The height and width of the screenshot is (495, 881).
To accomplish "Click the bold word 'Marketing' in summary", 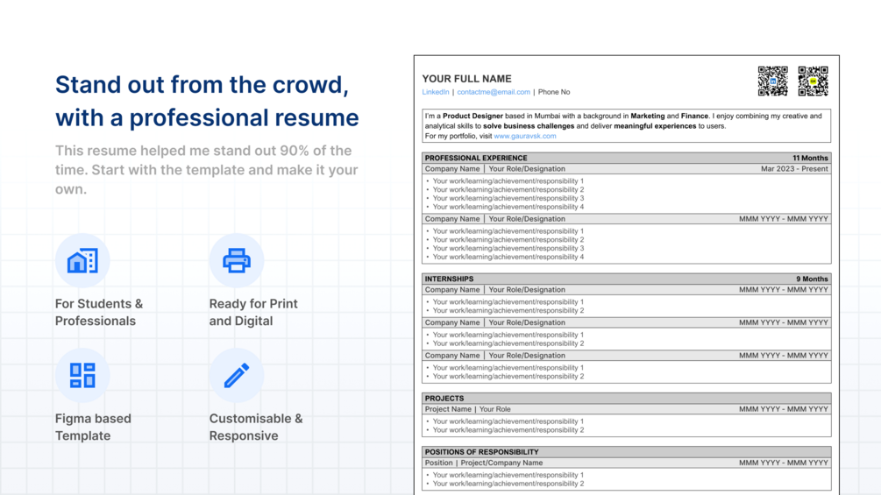I will (648, 117).
